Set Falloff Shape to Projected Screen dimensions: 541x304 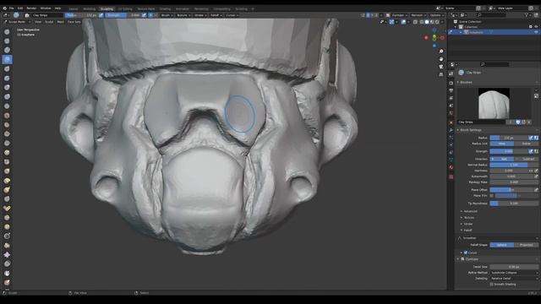(526, 245)
